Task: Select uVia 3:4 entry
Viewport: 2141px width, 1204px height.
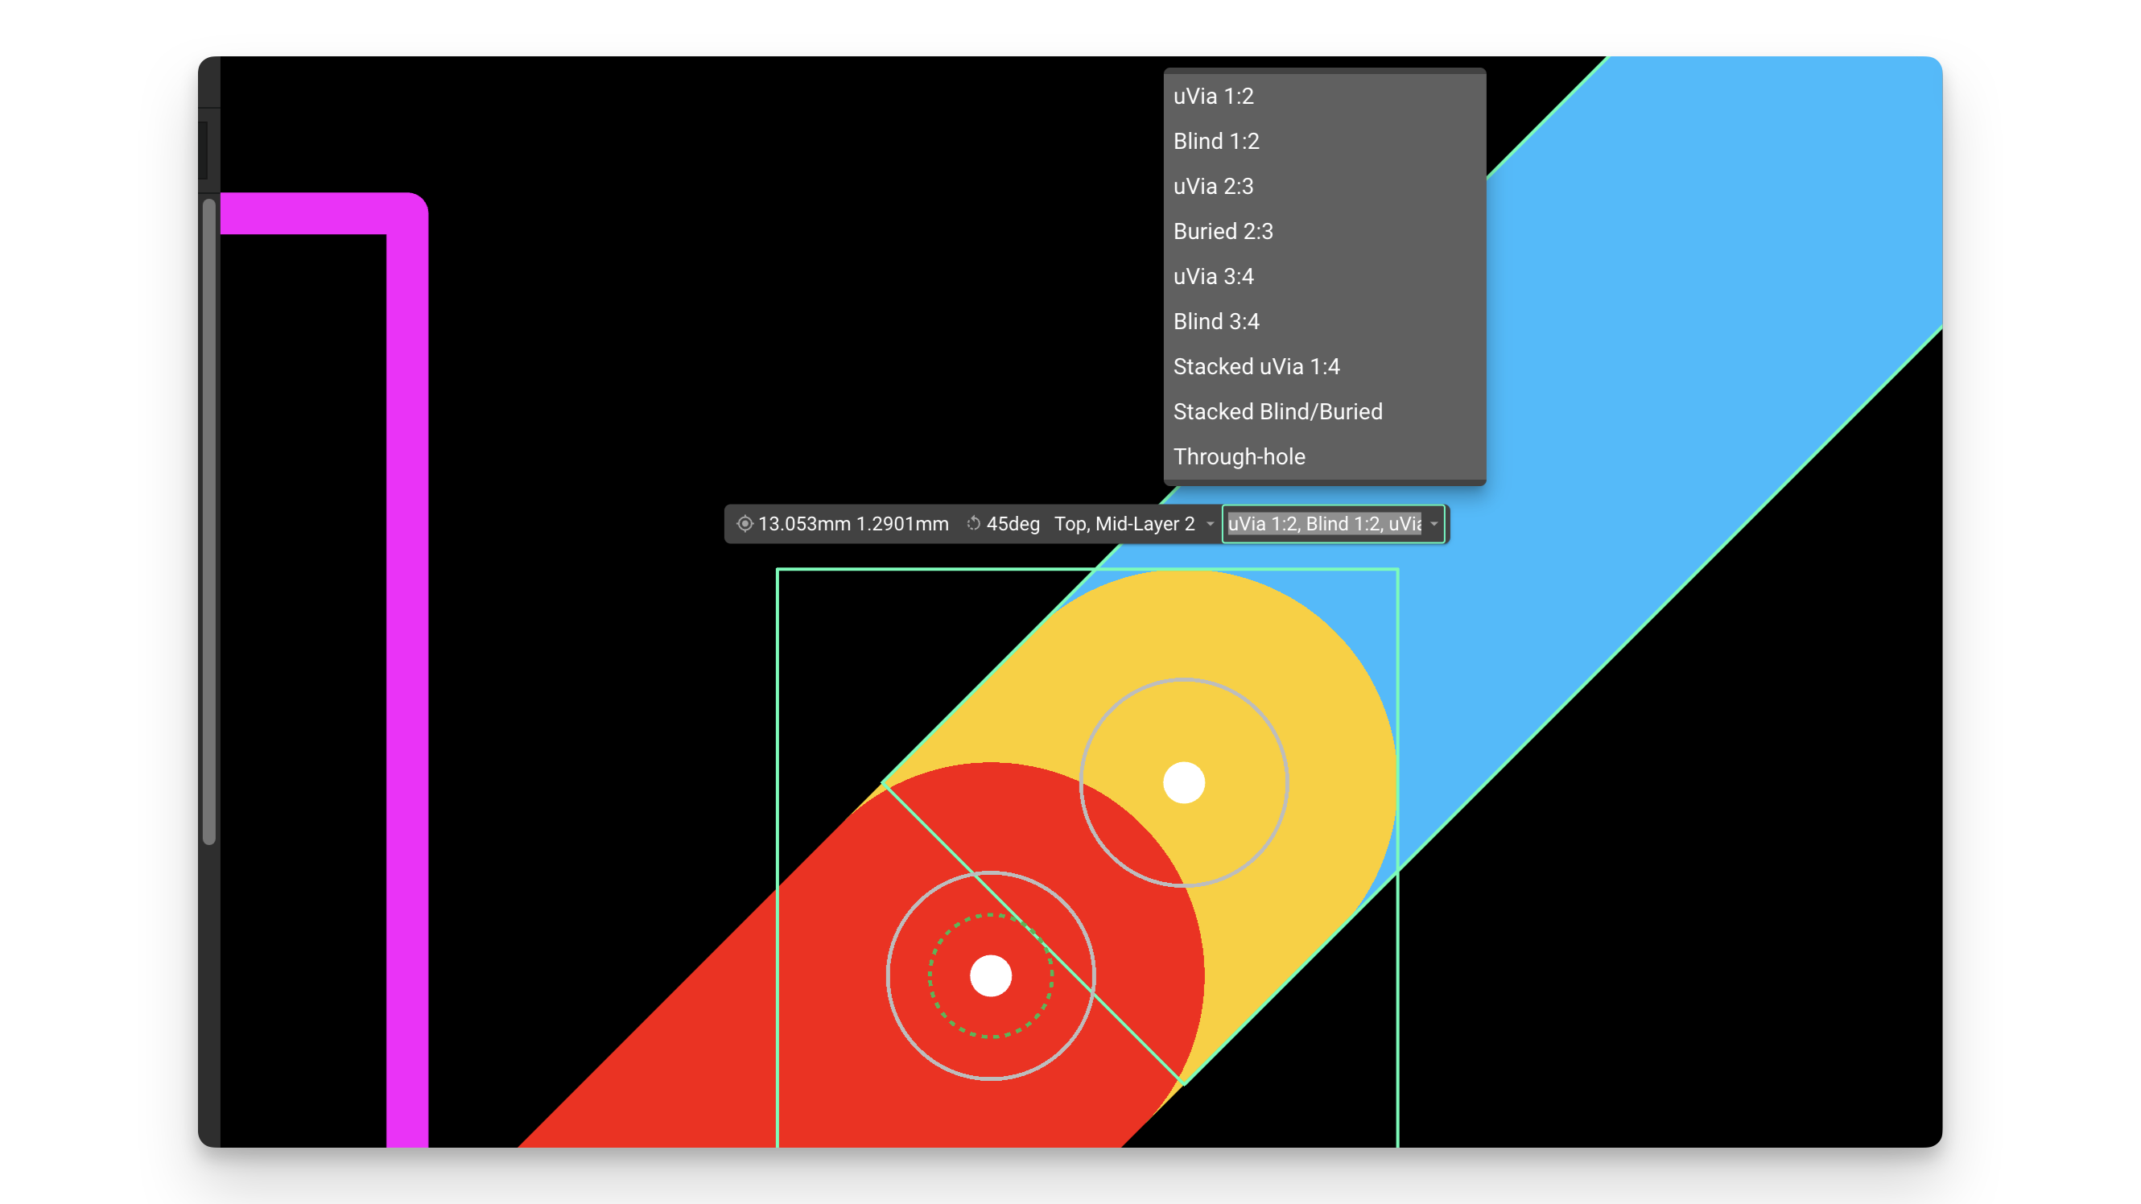Action: point(1324,277)
